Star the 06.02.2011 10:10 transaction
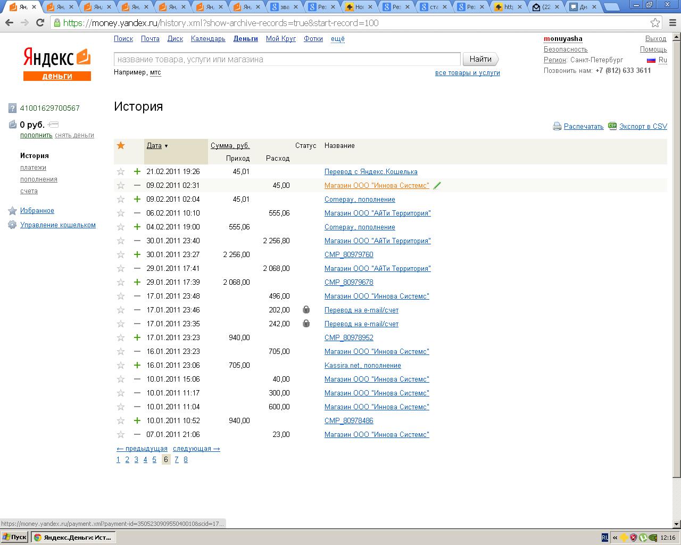This screenshot has height=545, width=681. 121,213
